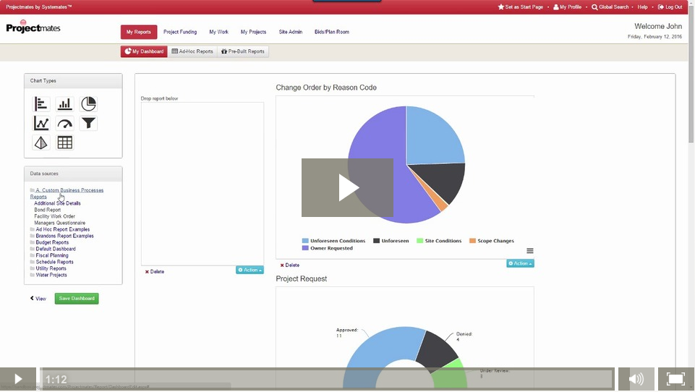Click the video progress bar
The image size is (695, 392).
327,379
